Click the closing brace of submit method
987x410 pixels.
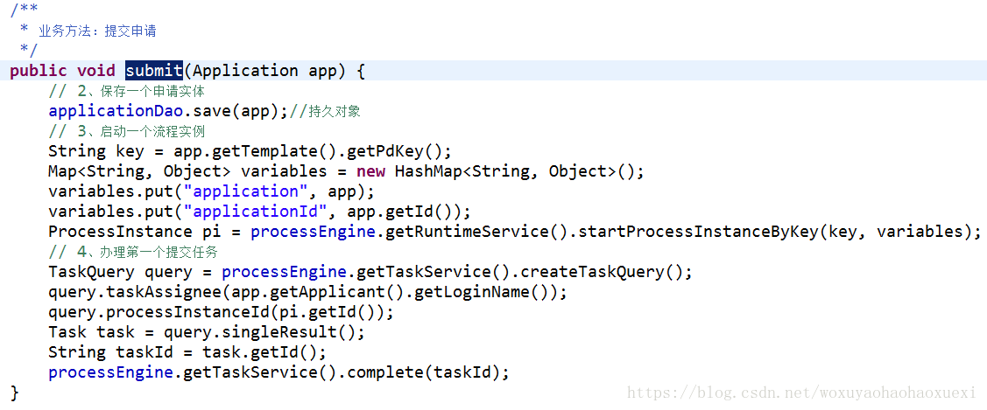point(15,393)
